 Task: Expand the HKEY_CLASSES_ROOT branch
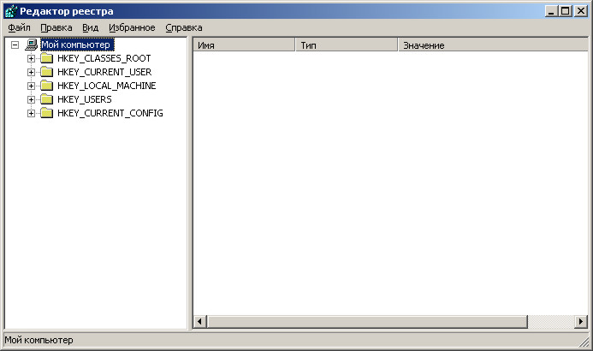pos(31,58)
